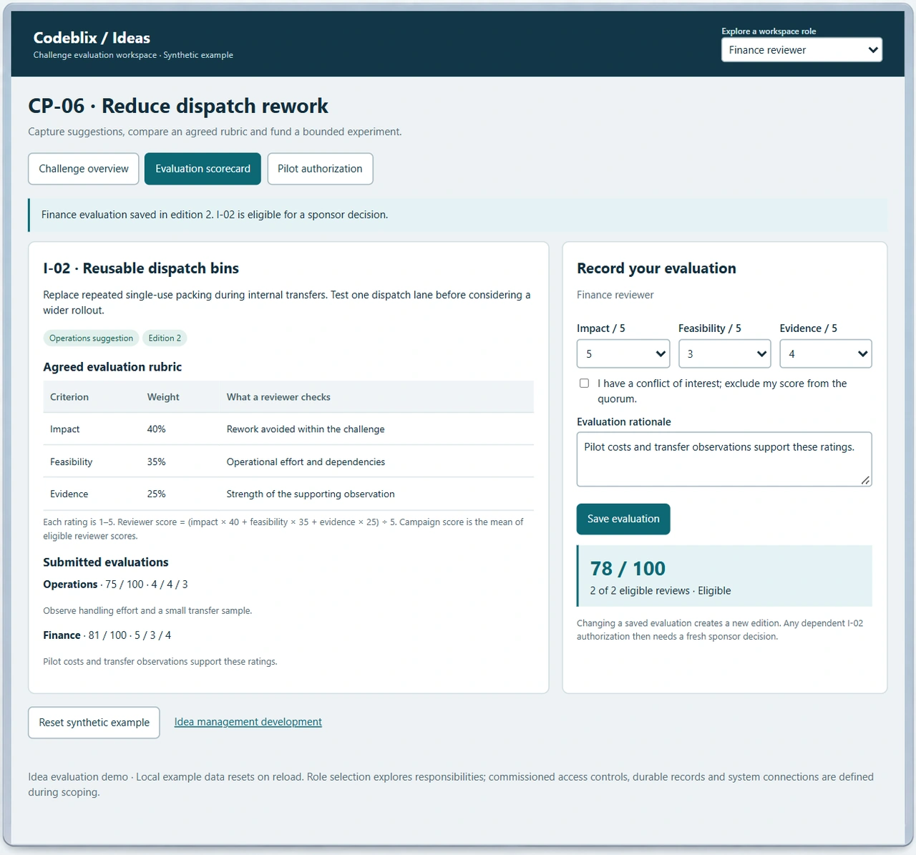
Task: Click the Record your evaluation heading
Action: pyautogui.click(x=656, y=268)
